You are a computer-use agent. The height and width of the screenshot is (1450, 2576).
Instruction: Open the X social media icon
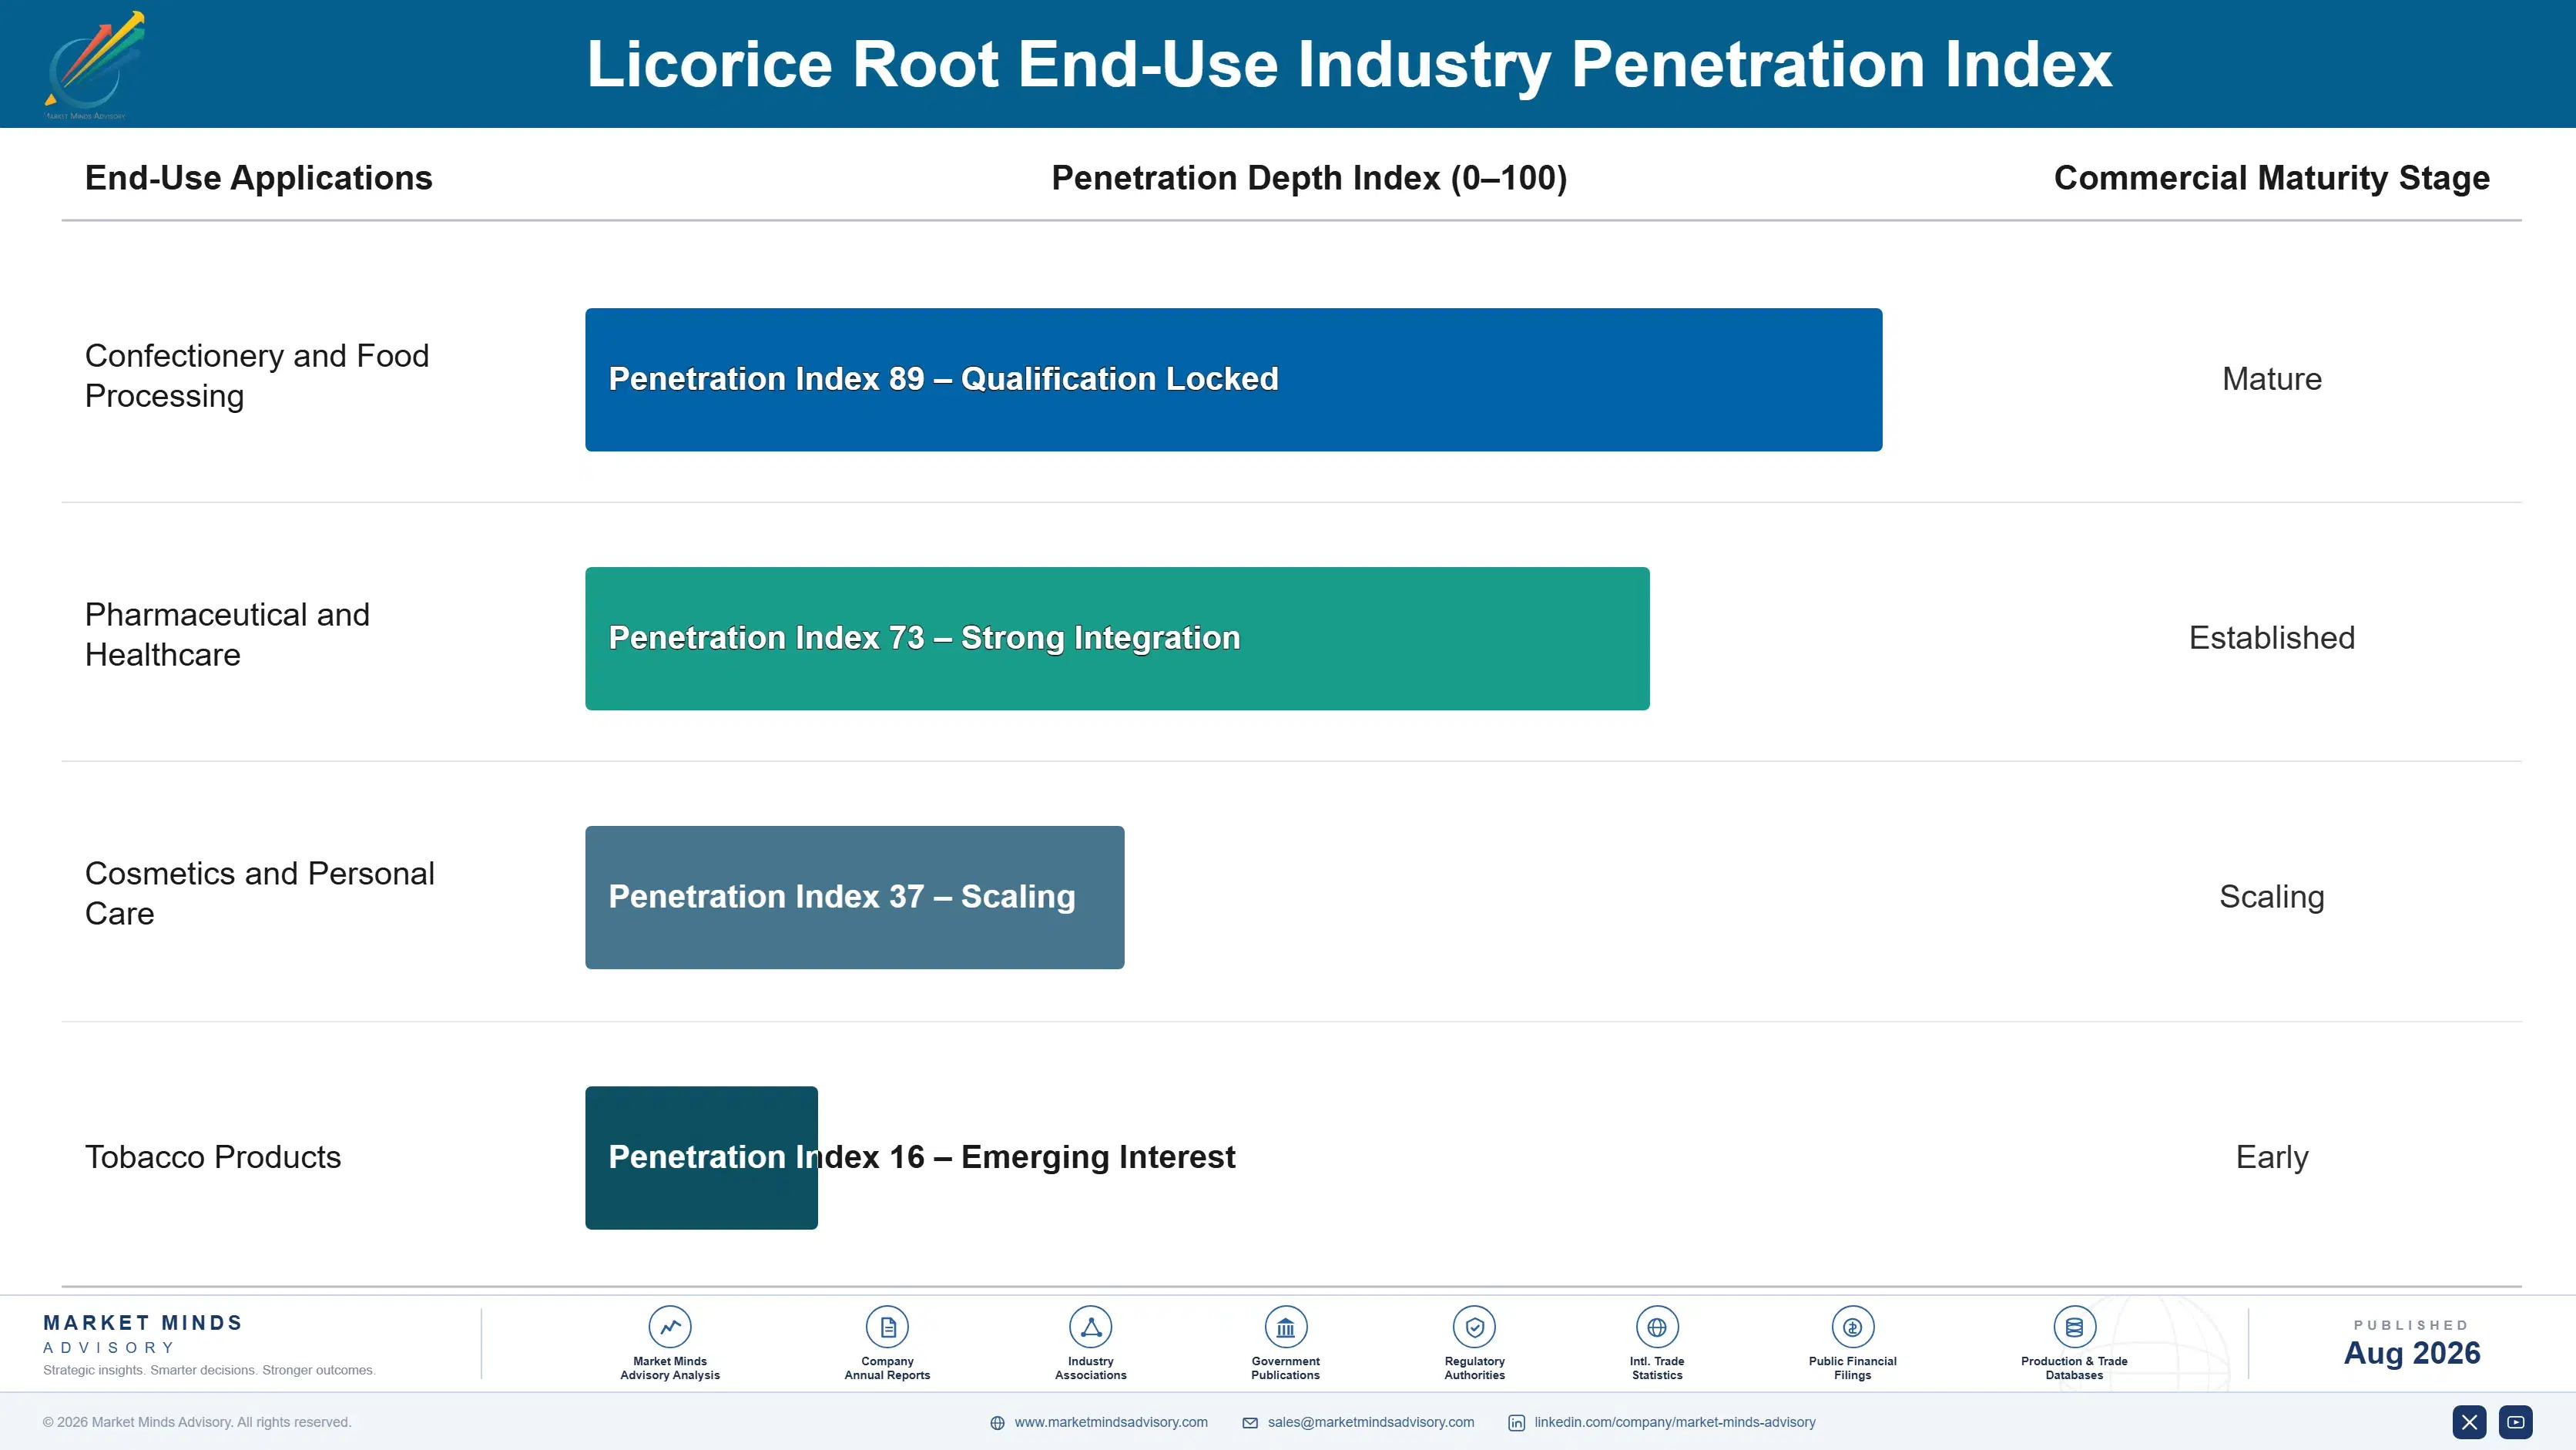tap(2469, 1422)
